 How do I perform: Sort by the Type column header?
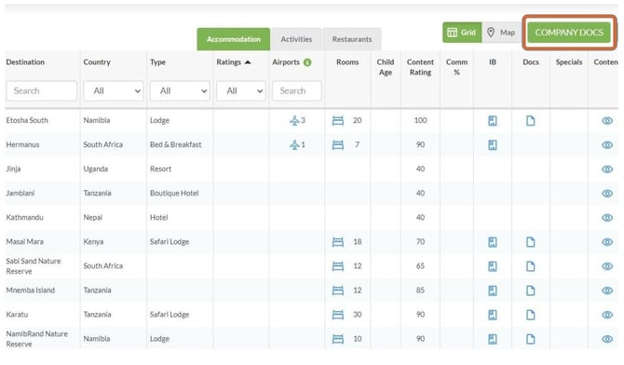pyautogui.click(x=157, y=62)
